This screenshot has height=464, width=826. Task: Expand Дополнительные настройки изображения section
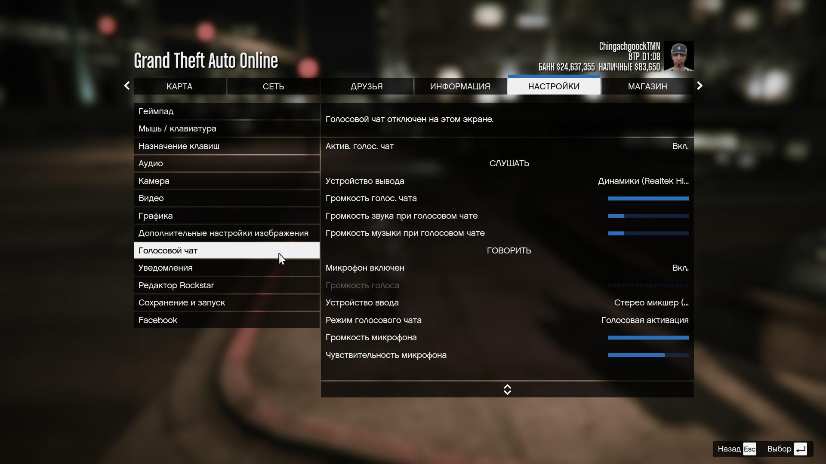[x=224, y=233]
